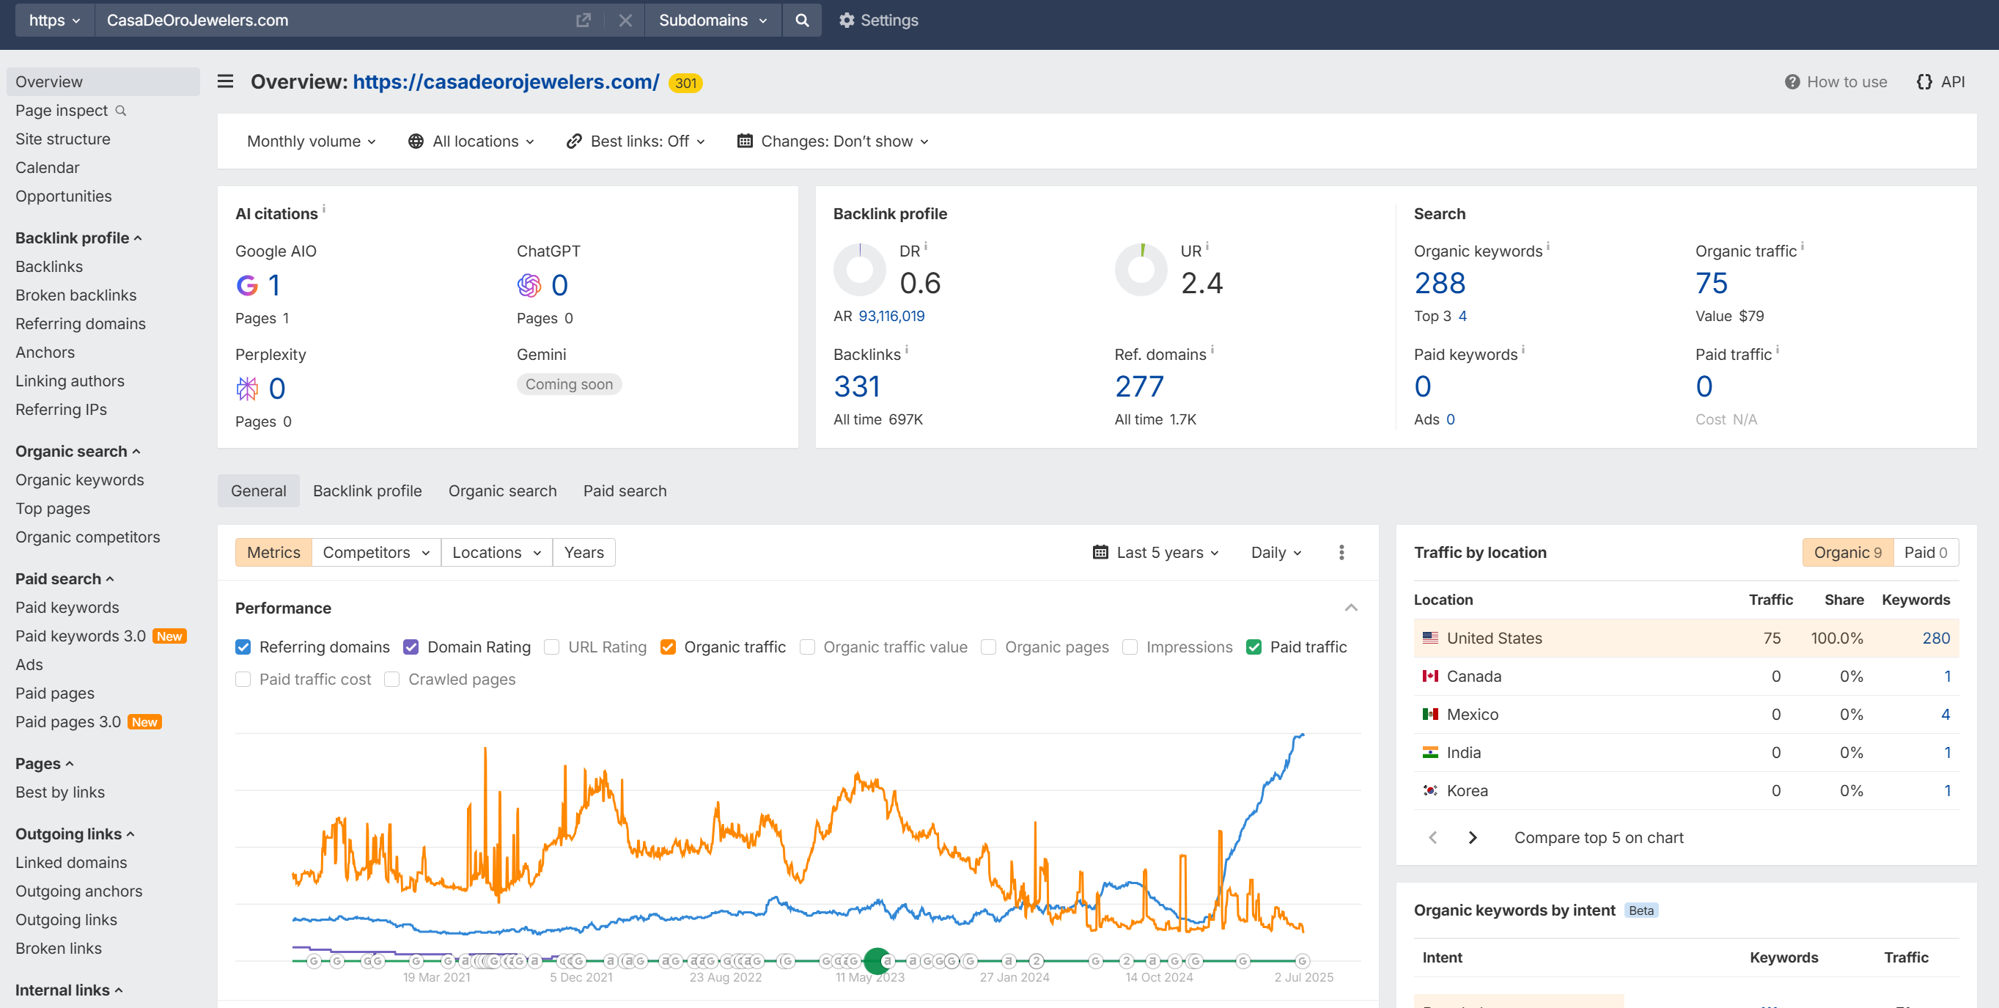
Task: Switch to the Backlink profile tab
Action: coord(367,491)
